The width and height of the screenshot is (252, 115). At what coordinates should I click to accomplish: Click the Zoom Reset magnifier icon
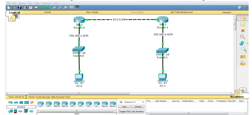(59, 7)
